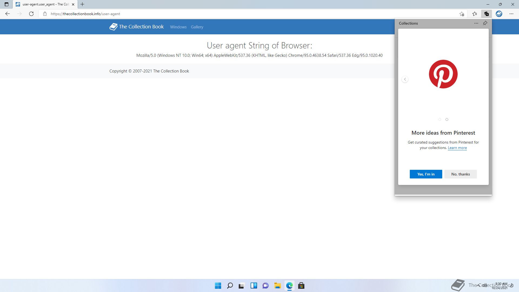Image resolution: width=519 pixels, height=292 pixels.
Task: Close the user-agent browser tab
Action: (73, 4)
